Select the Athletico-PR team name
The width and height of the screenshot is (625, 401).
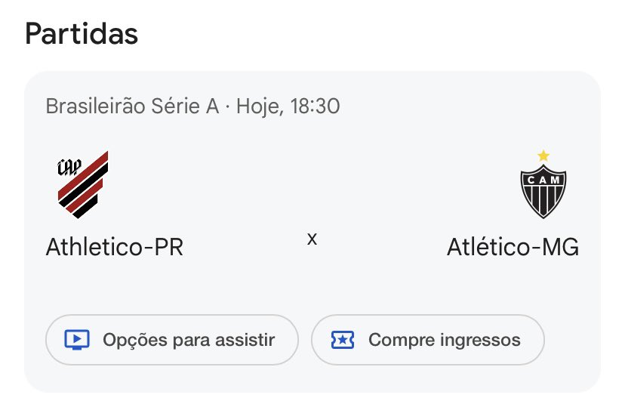point(115,247)
